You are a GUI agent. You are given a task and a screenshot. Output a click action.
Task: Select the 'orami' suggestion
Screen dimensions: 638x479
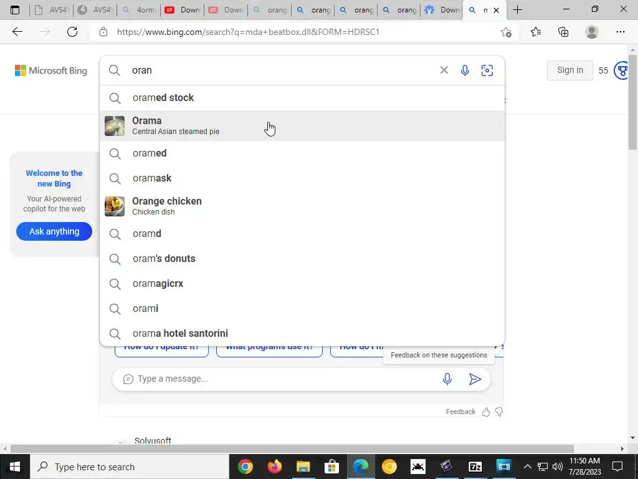[x=302, y=308]
